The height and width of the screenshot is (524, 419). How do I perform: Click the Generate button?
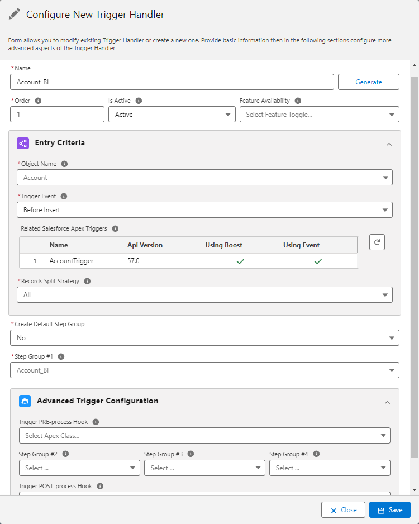[x=369, y=82]
